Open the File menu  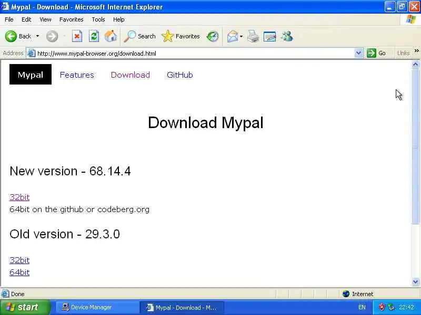[x=9, y=19]
